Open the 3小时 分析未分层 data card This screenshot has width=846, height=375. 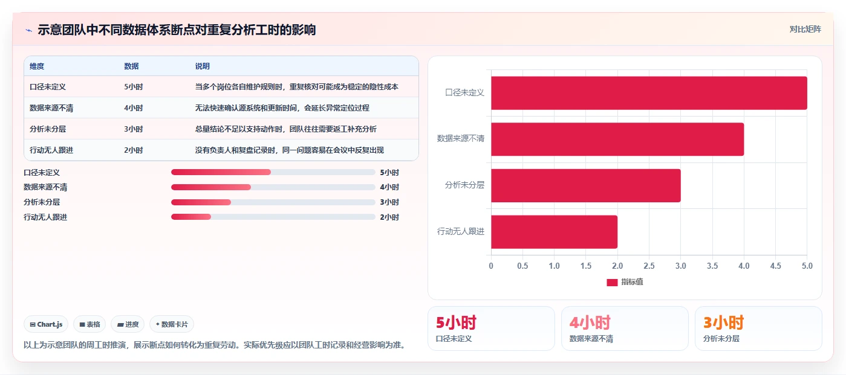(758, 329)
